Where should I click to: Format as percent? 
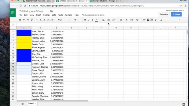41,20
